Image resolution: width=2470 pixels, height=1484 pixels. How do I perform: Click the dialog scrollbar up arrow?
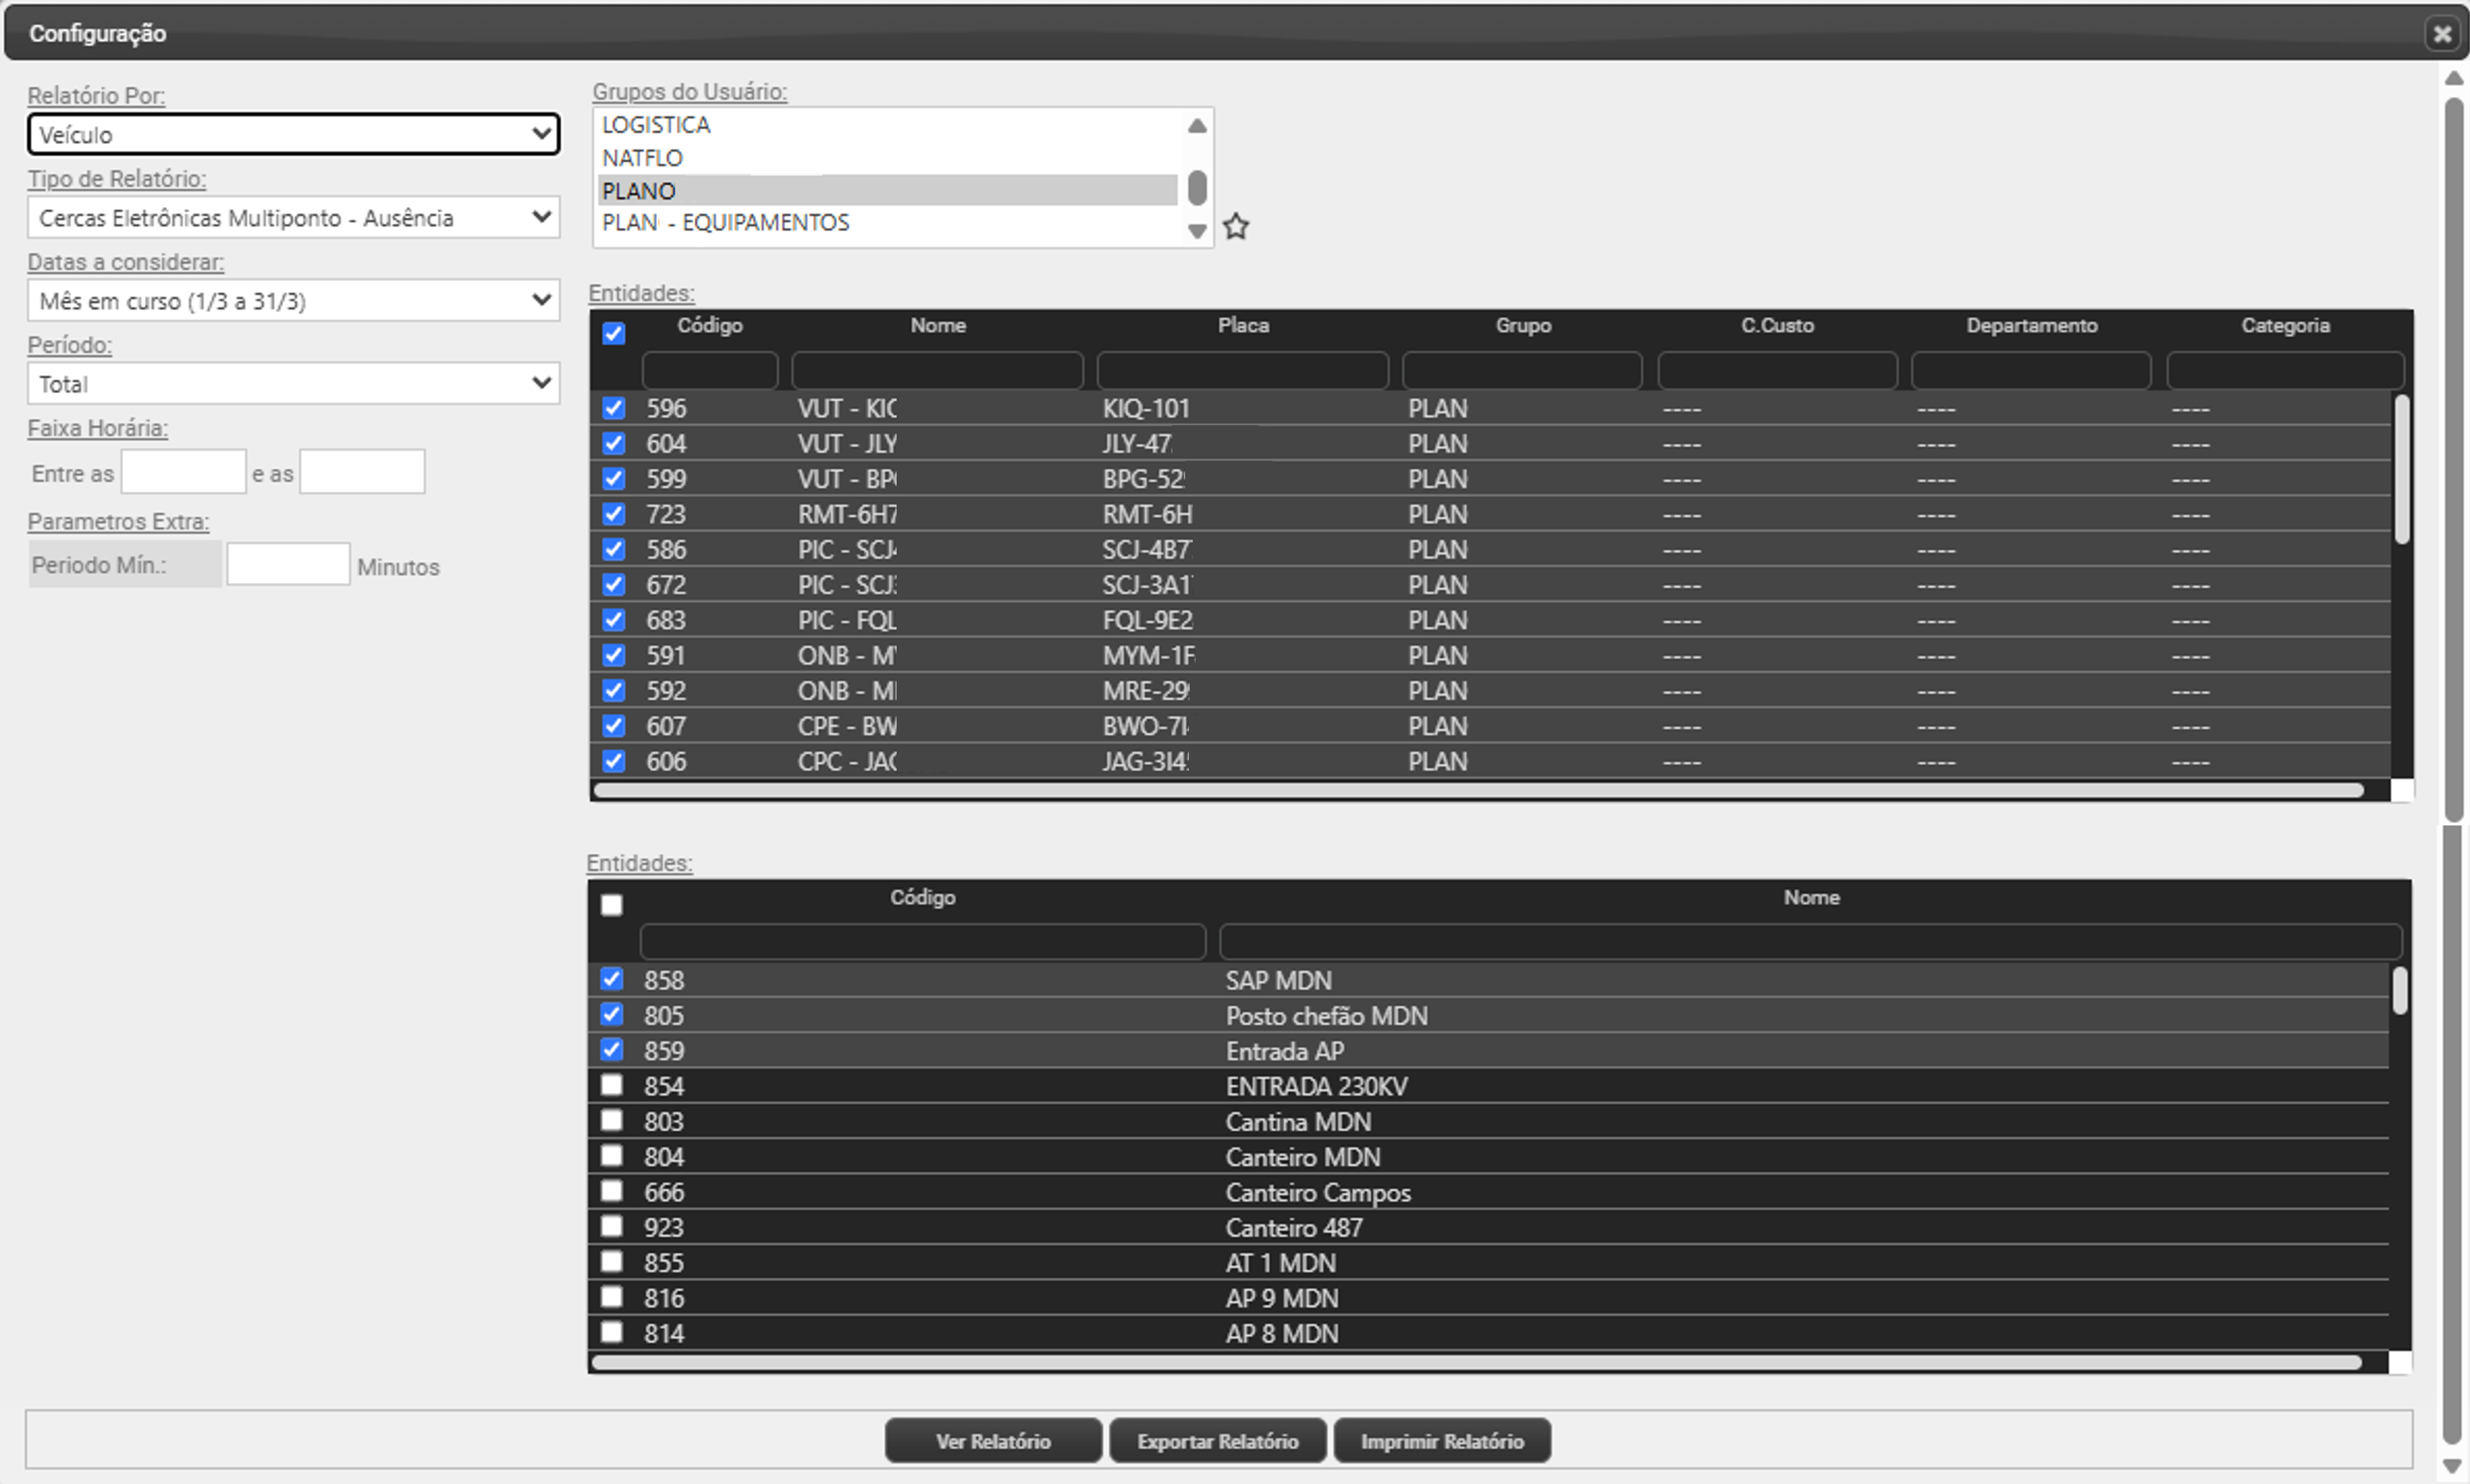point(2453,78)
